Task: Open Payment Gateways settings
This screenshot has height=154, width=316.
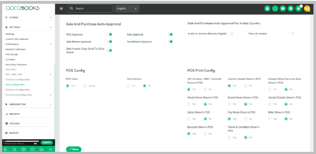Action: pos(15,49)
